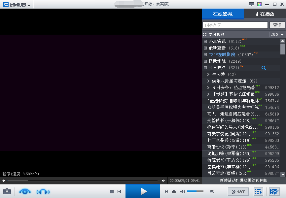This screenshot has width=286, height=198.
Task: Click the video source title (来源：暴高清)
Action: click(156, 4)
